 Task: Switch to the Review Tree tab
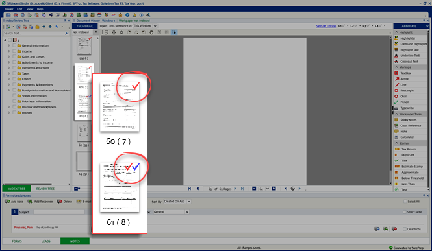tap(45, 189)
